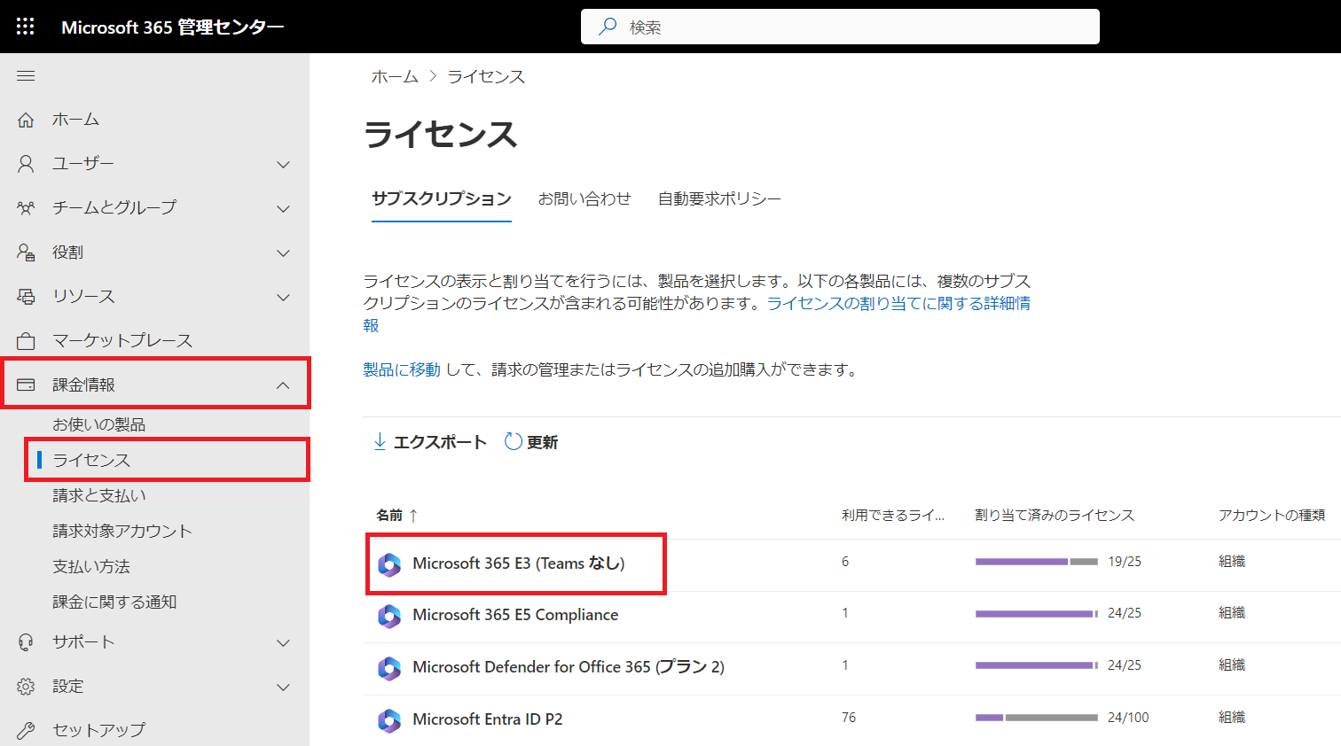Click the サポート headset icon
The width and height of the screenshot is (1341, 746).
click(26, 642)
